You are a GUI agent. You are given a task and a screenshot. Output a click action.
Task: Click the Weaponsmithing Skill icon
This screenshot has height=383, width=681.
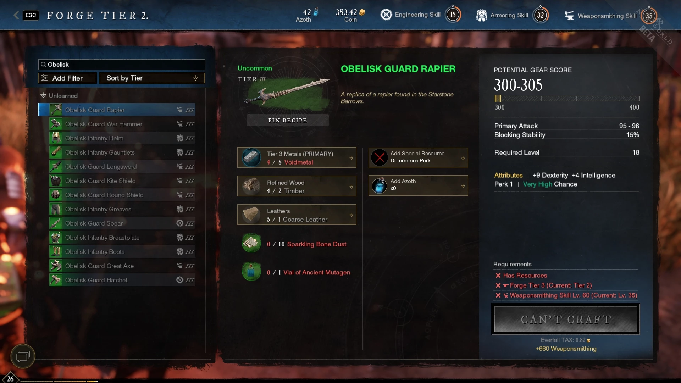(569, 16)
